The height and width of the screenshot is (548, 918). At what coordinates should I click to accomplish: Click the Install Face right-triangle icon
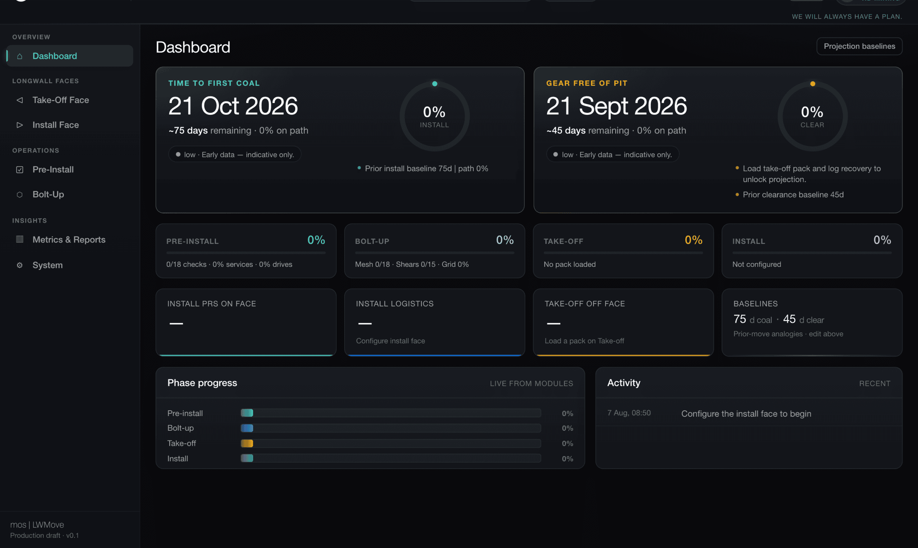click(x=20, y=125)
